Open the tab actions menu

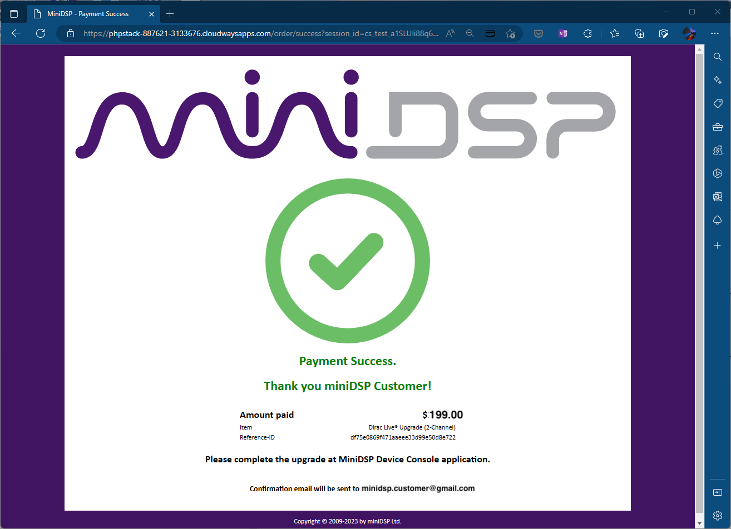point(14,13)
